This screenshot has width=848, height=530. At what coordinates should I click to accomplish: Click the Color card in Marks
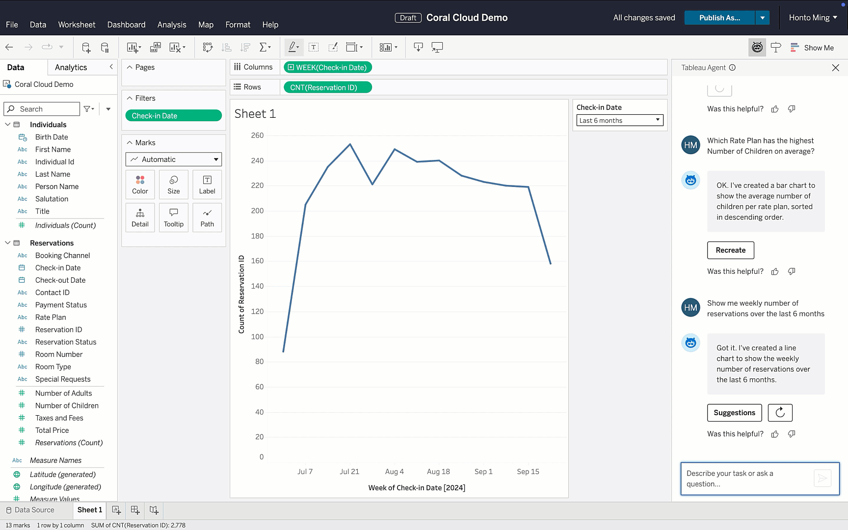[x=140, y=185]
